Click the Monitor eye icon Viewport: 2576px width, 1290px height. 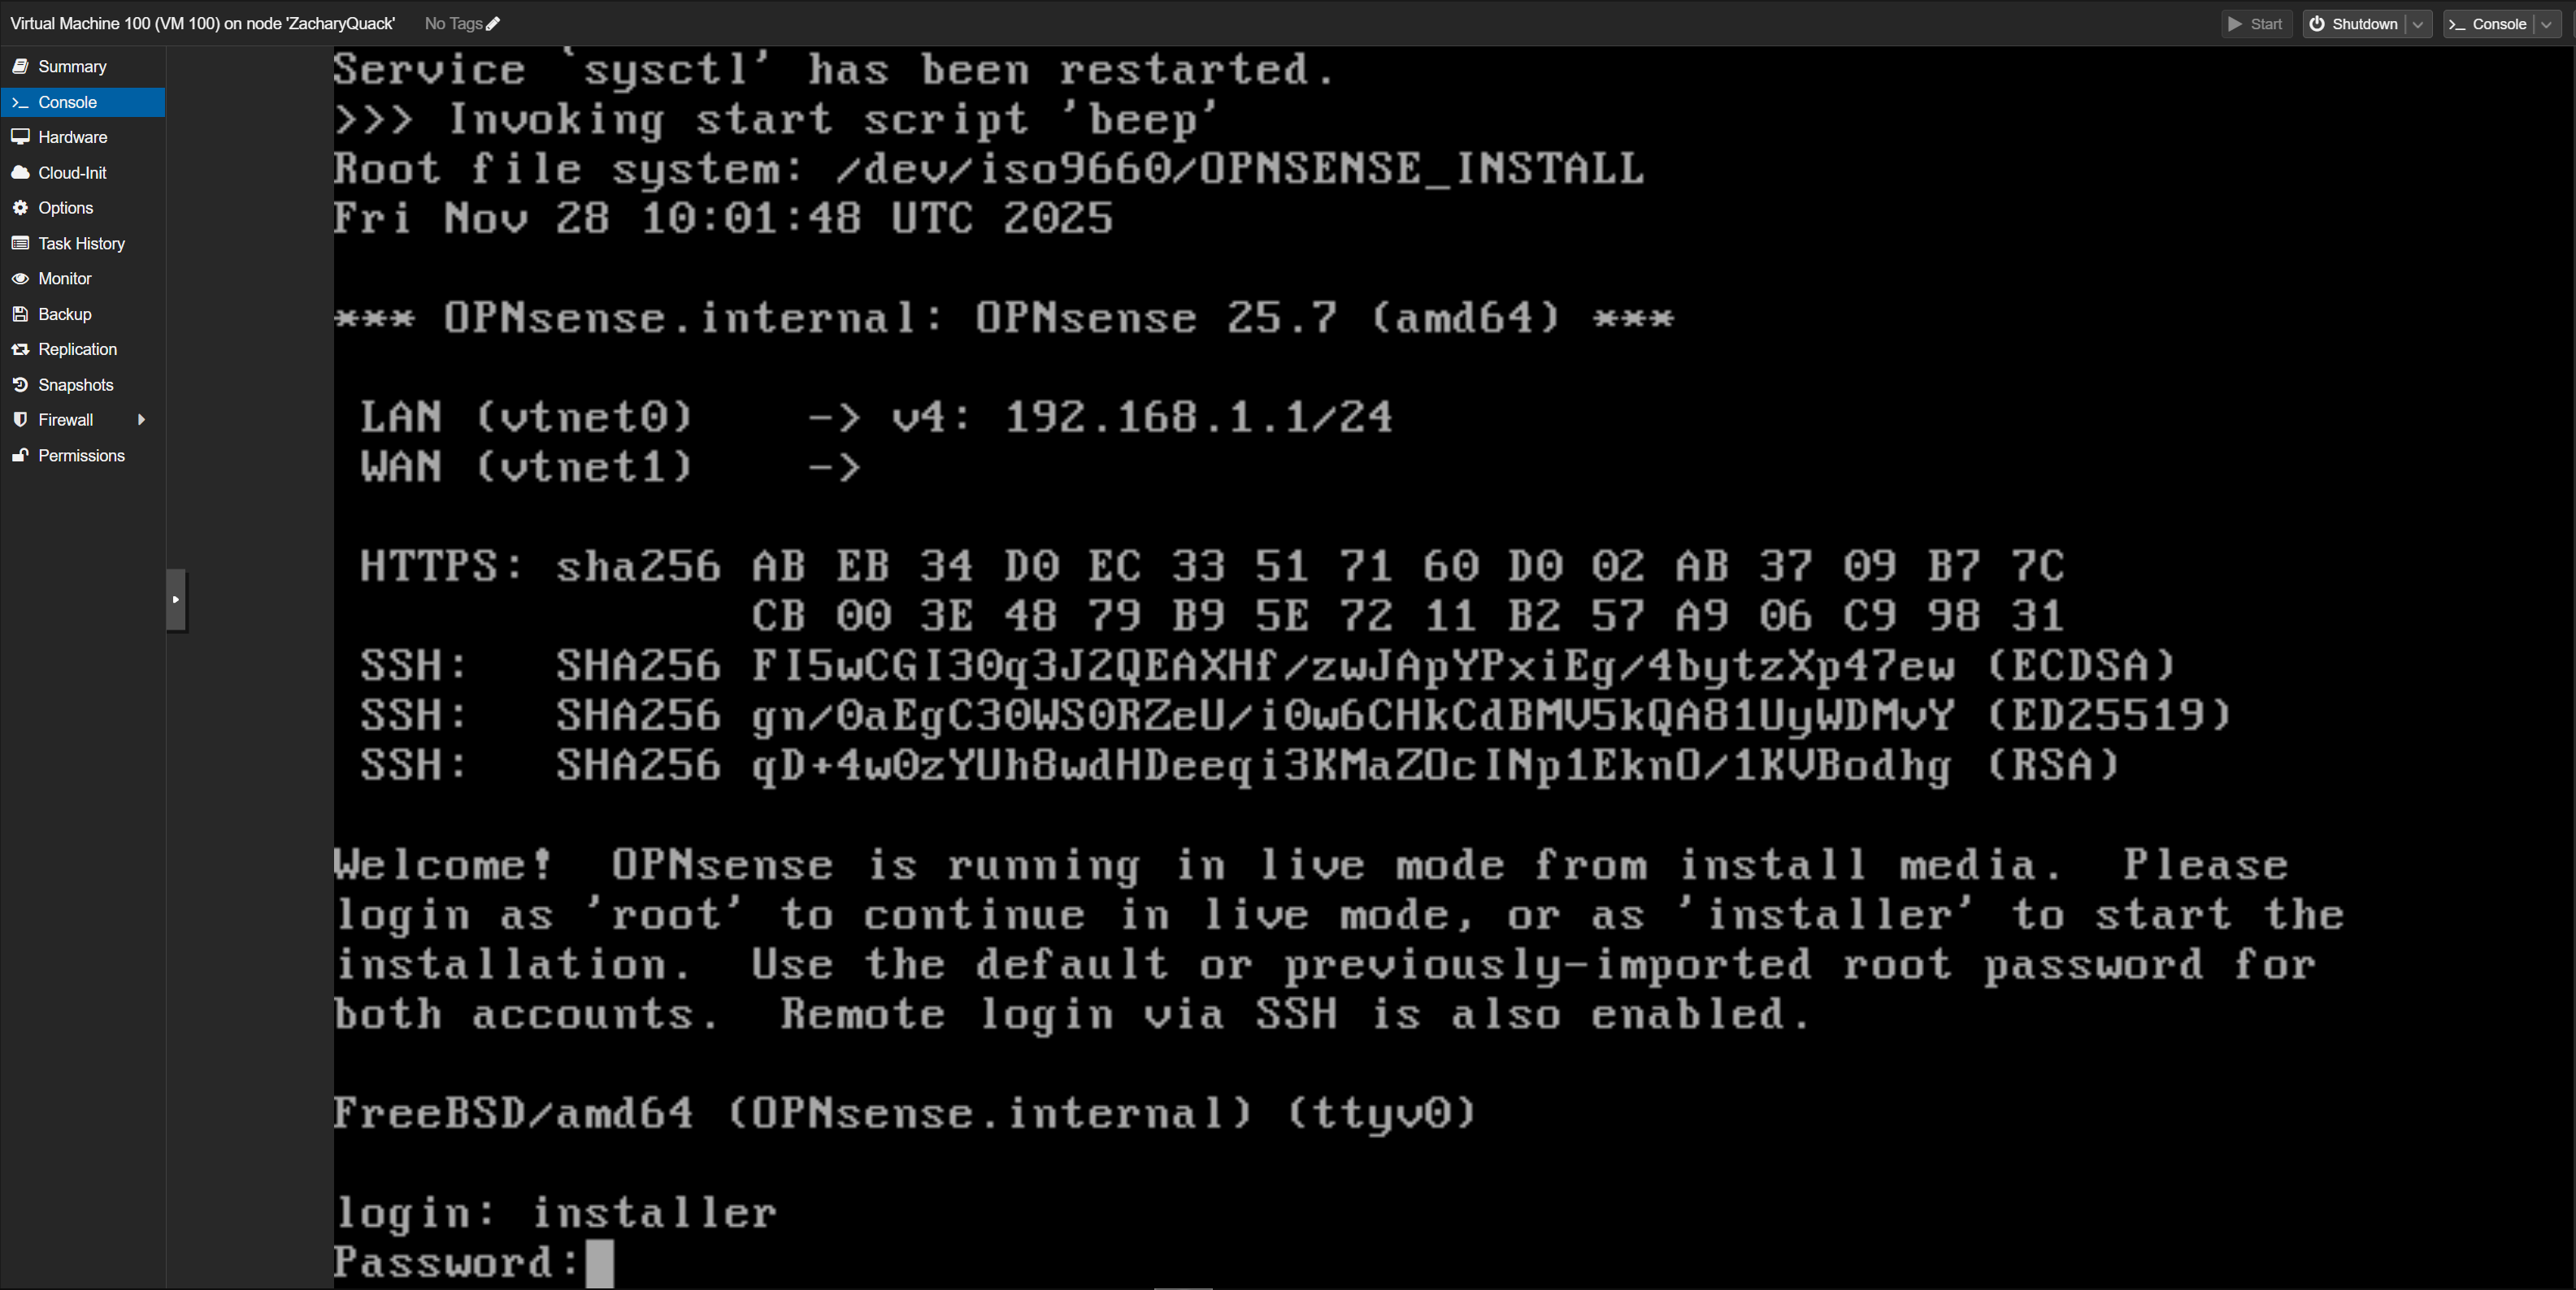click(20, 279)
